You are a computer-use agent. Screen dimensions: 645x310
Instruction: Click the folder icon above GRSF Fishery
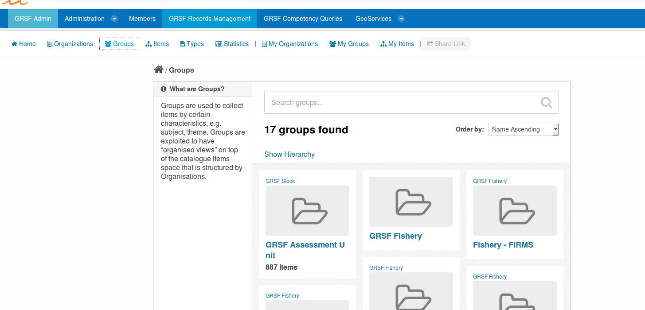[x=411, y=201]
